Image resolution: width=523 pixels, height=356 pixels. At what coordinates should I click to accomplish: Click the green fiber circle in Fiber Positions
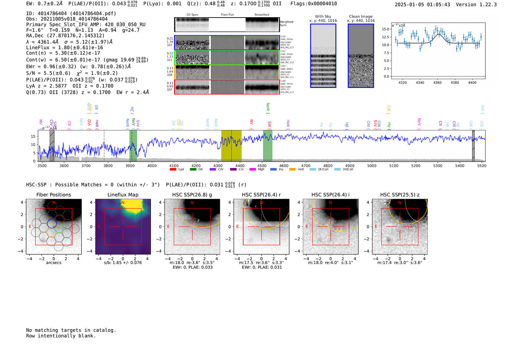point(59,228)
